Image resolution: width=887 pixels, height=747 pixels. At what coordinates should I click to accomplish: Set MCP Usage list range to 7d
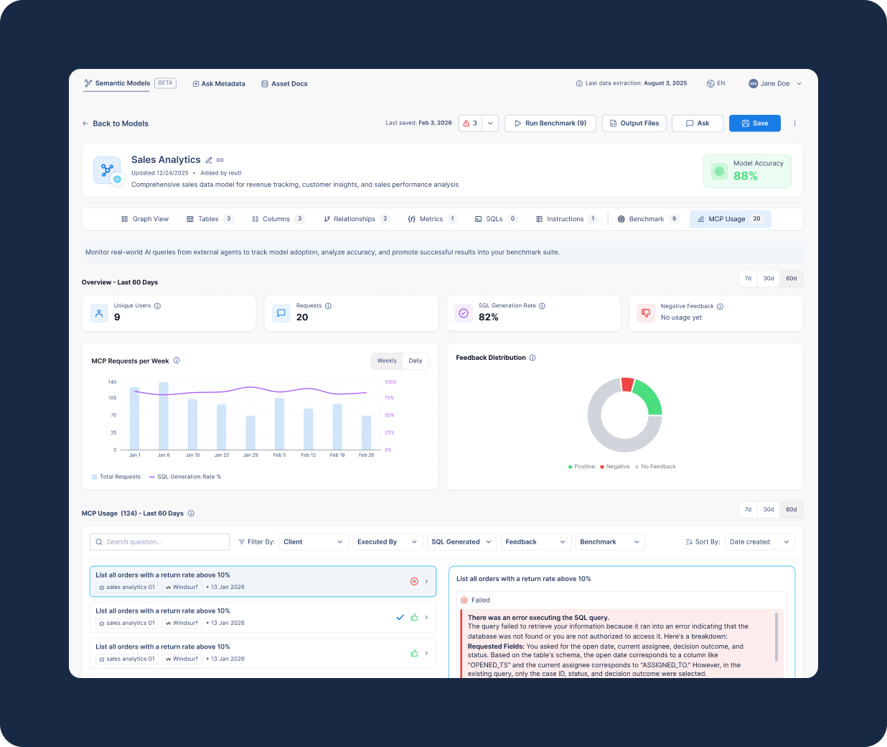pos(748,510)
